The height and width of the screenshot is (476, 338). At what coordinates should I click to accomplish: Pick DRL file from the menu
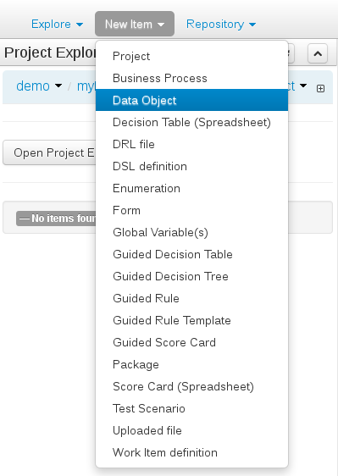(191, 144)
